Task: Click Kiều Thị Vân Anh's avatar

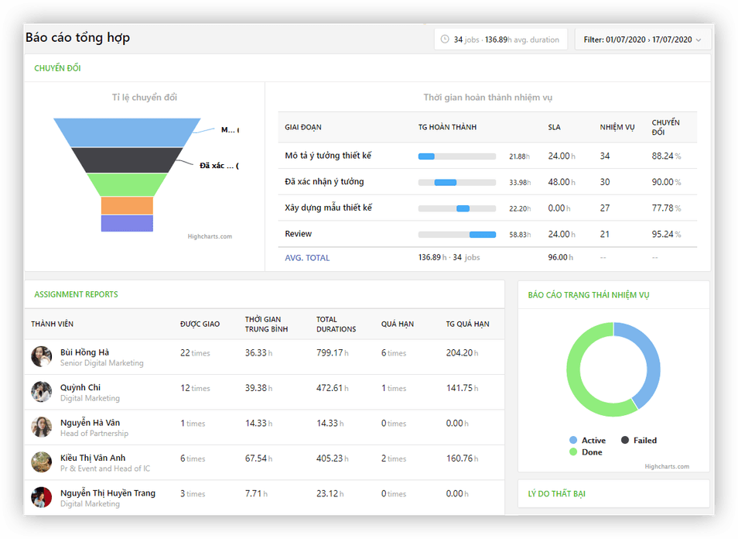Action: point(41,462)
